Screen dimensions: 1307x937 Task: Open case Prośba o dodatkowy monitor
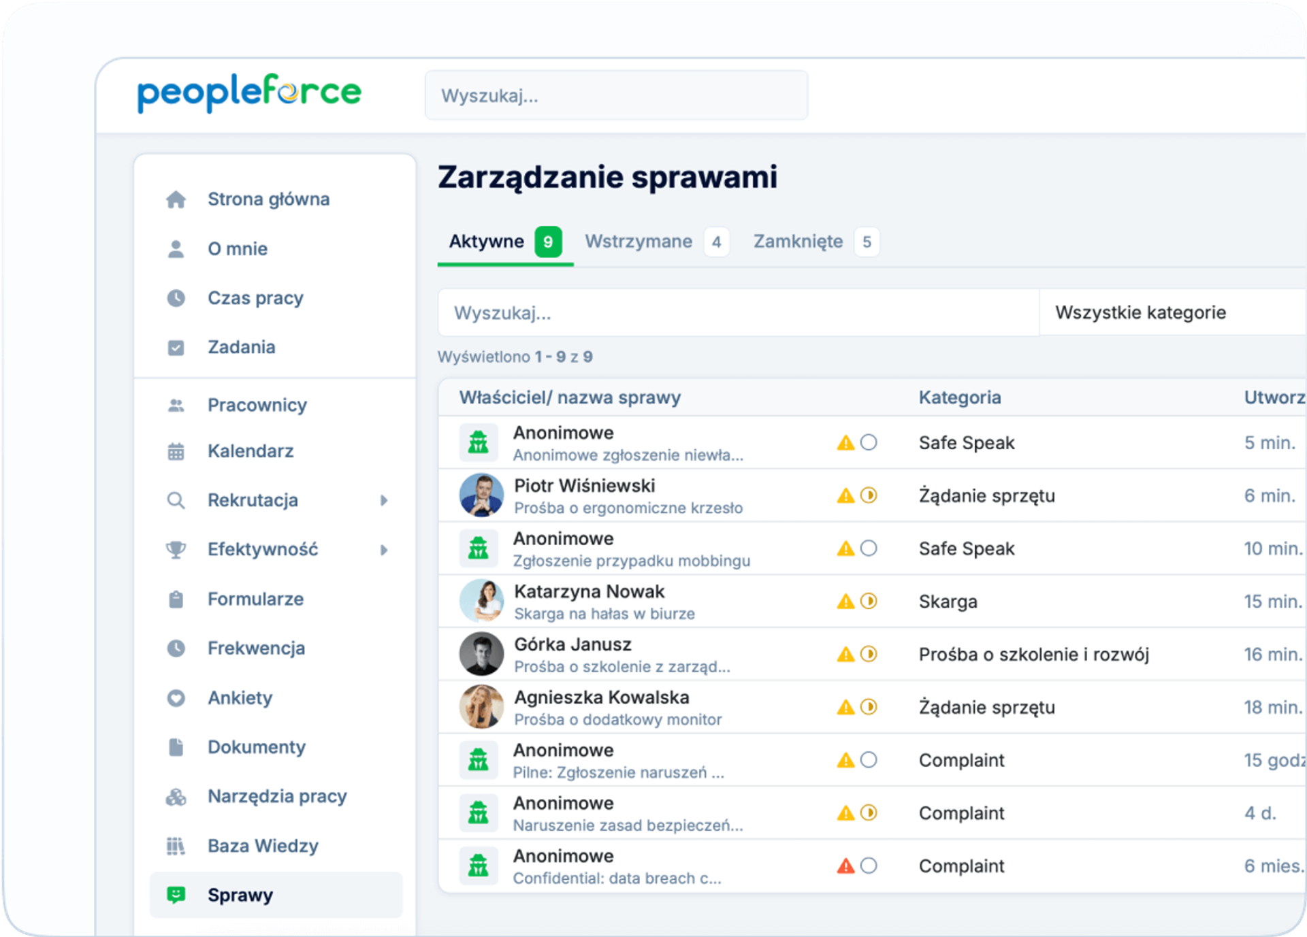tap(618, 720)
